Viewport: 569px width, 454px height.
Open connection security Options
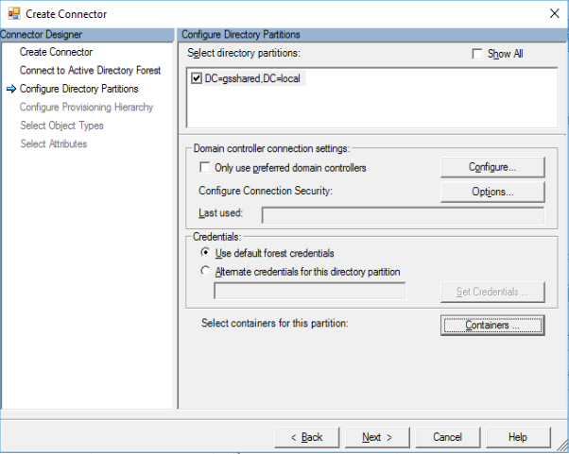[x=492, y=192]
